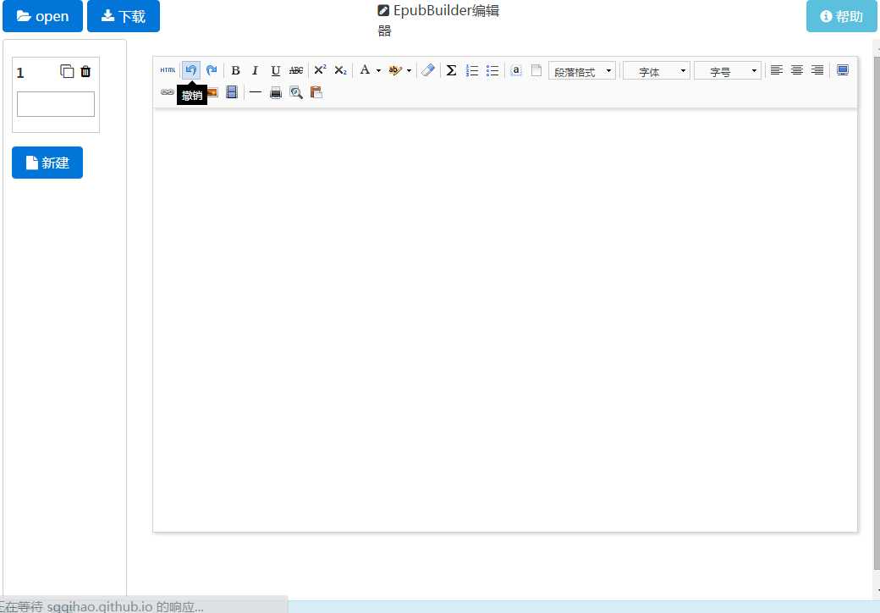Open preview with the magnifier icon
This screenshot has height=613, width=880.
click(x=296, y=92)
